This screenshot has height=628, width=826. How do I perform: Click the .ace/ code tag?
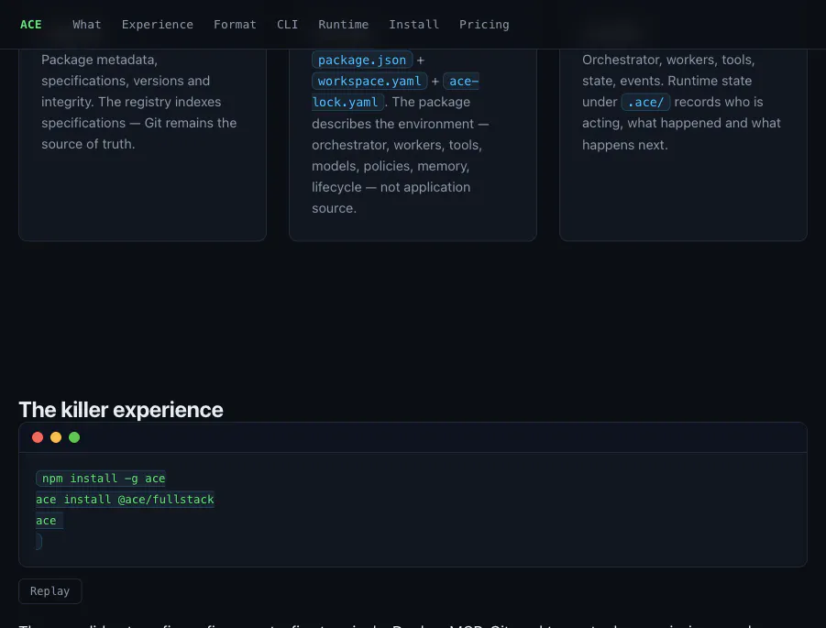coord(645,102)
